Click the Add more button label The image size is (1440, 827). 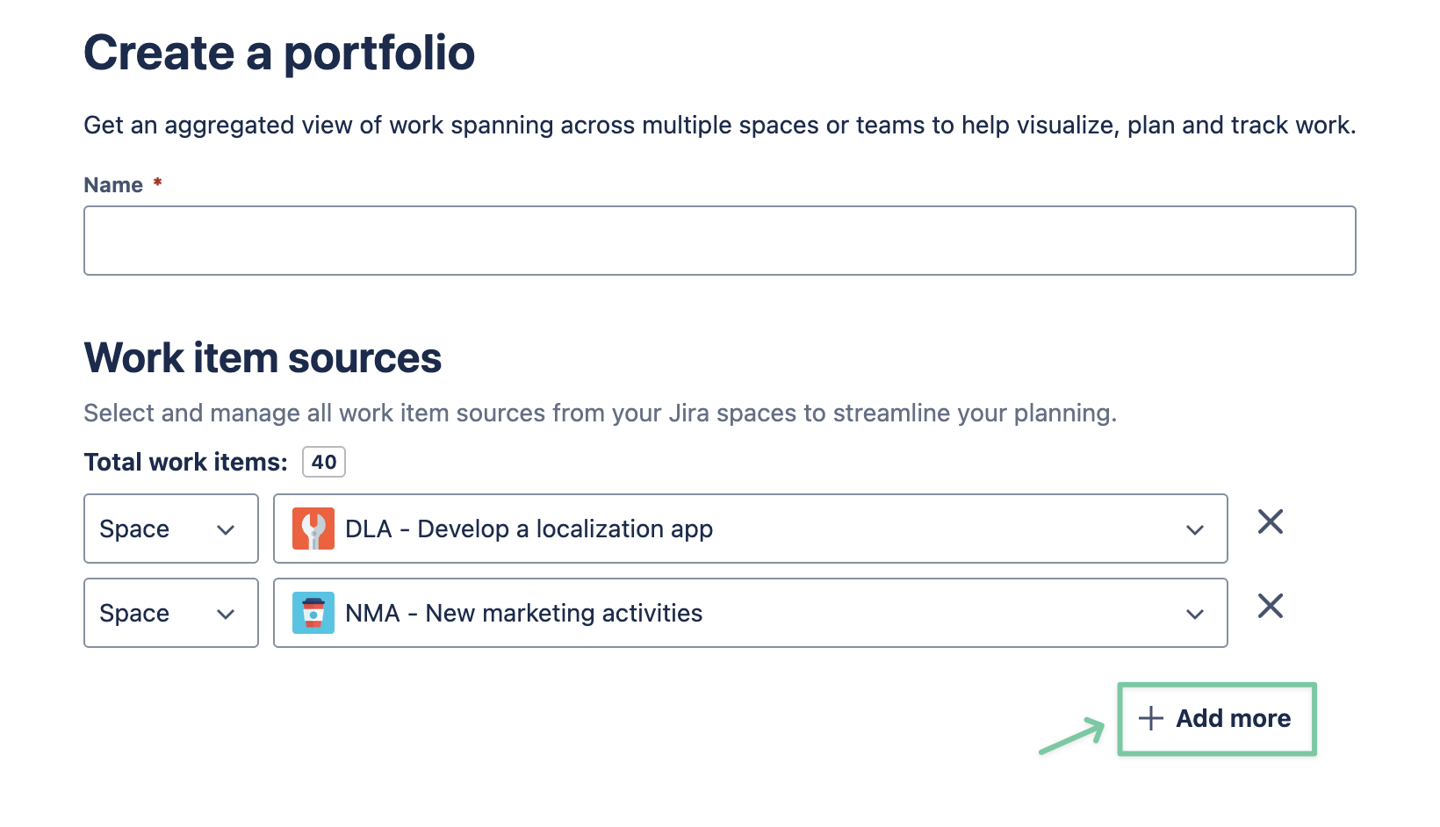(x=1233, y=718)
